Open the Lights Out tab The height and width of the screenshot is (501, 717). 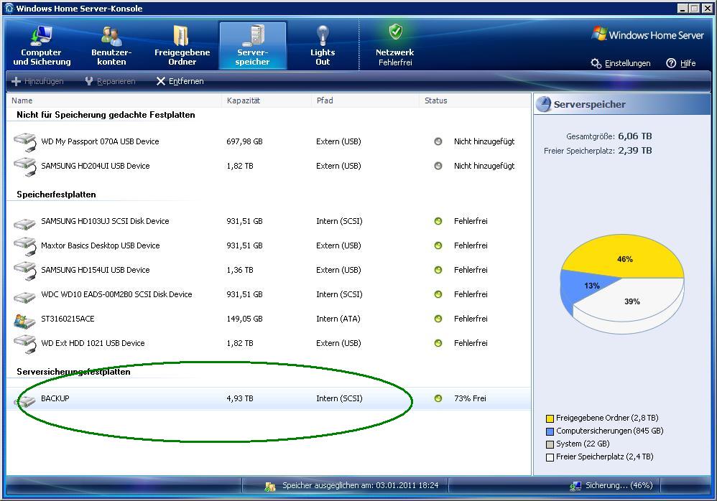click(323, 46)
